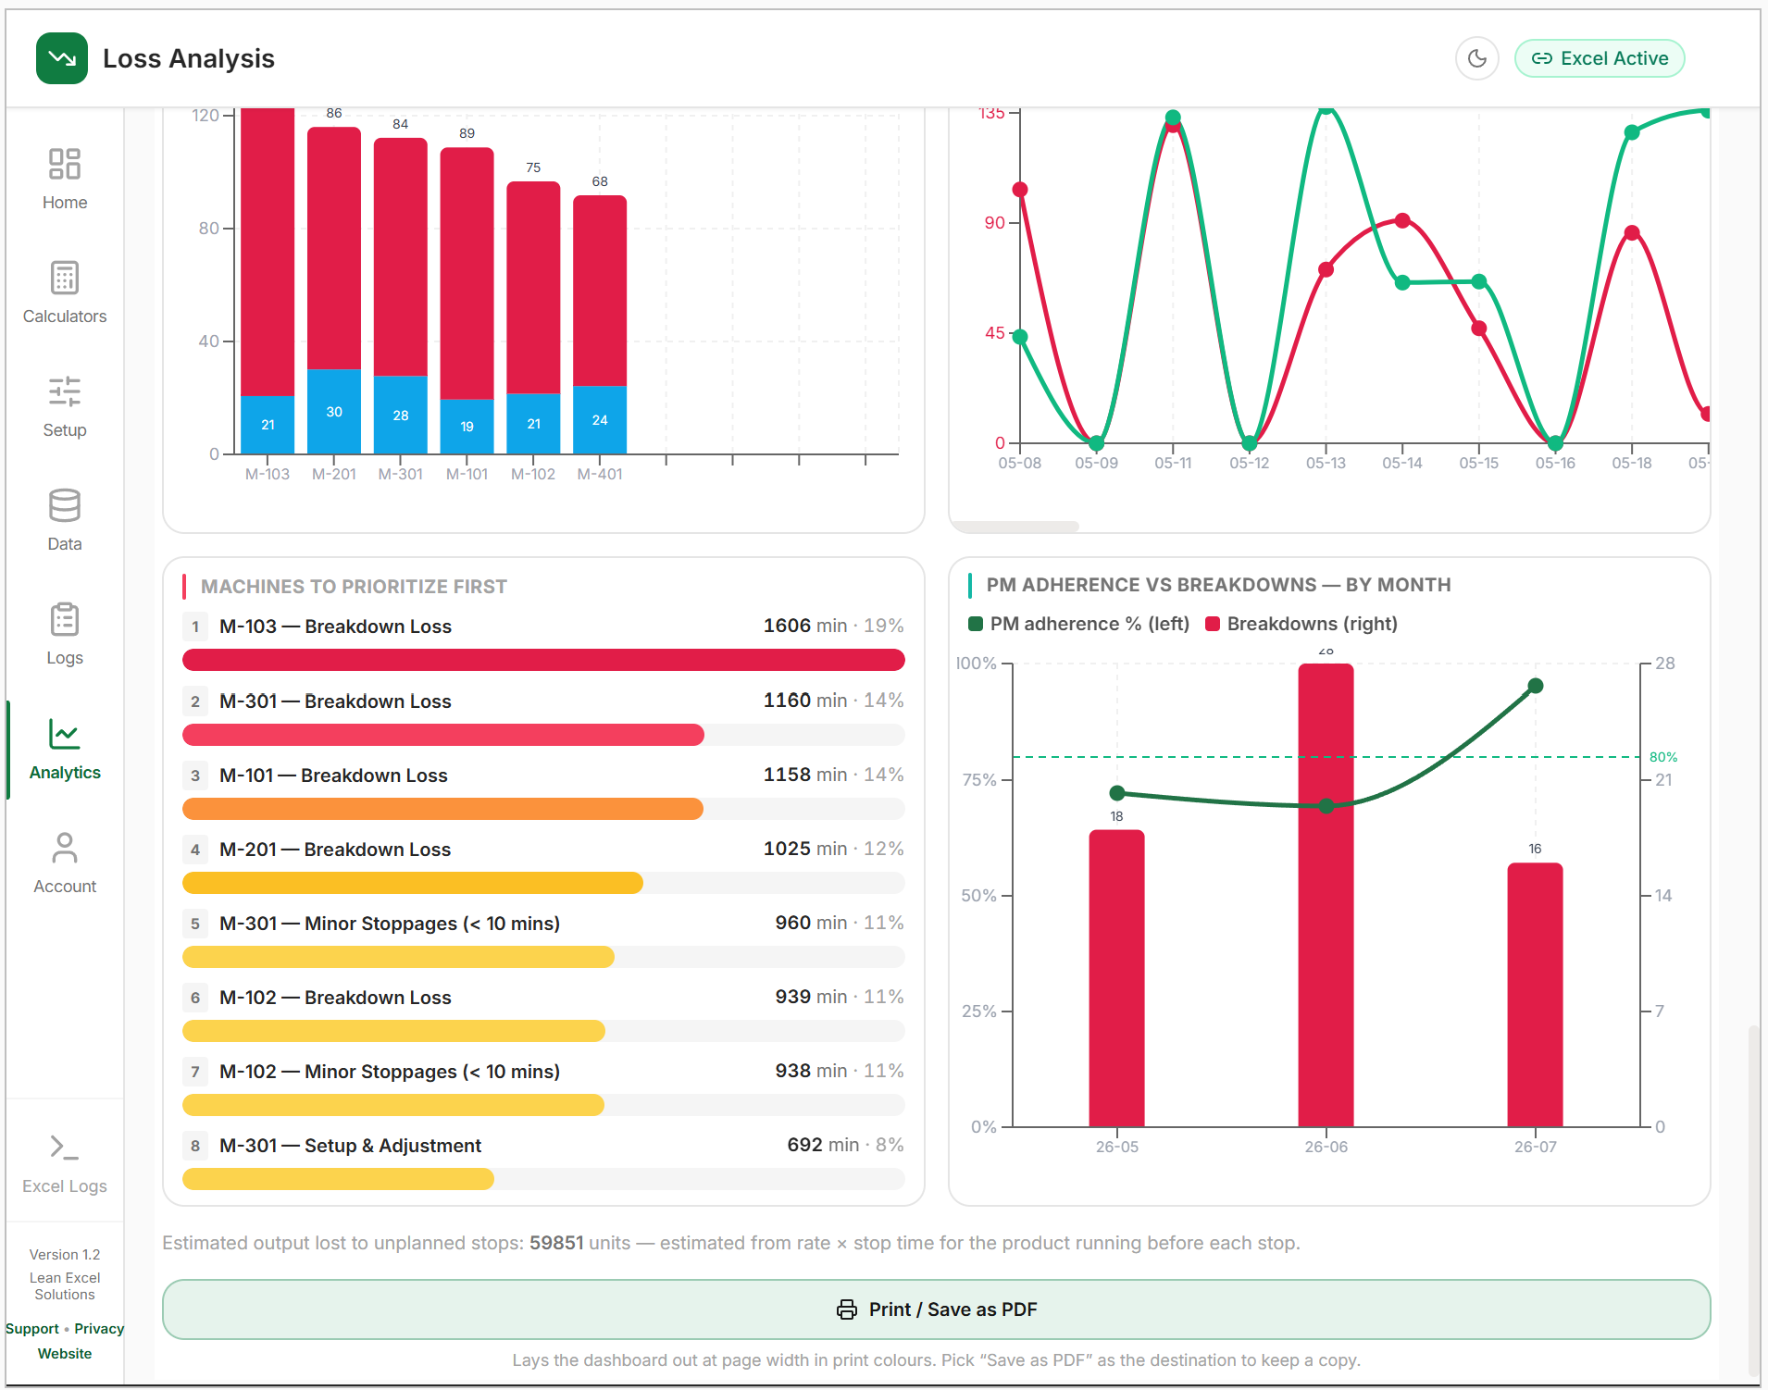
Task: Click the green data point at 05-15
Action: [x=1479, y=281]
